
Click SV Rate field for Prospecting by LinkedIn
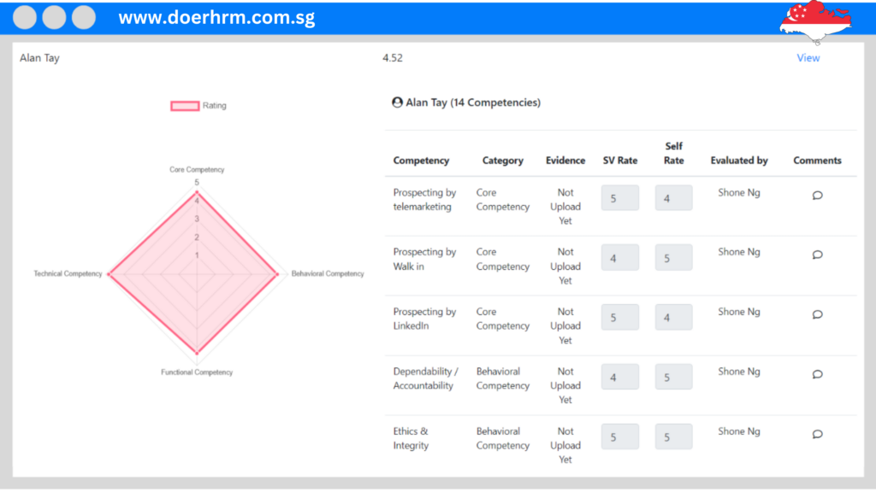click(620, 318)
